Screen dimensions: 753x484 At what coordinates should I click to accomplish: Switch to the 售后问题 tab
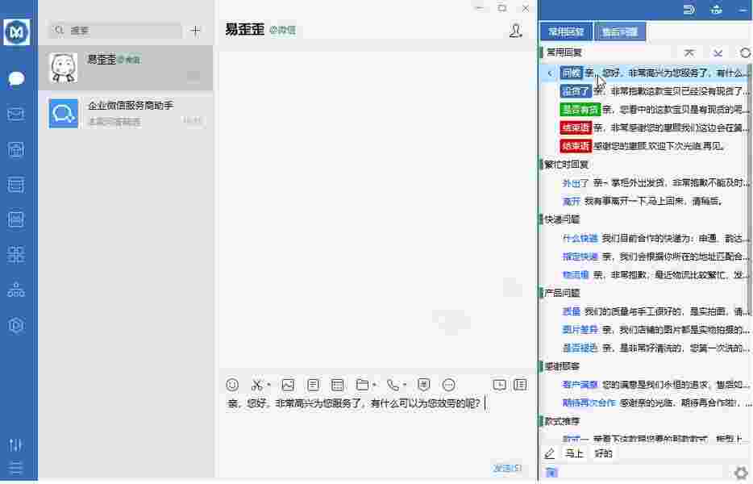(618, 31)
